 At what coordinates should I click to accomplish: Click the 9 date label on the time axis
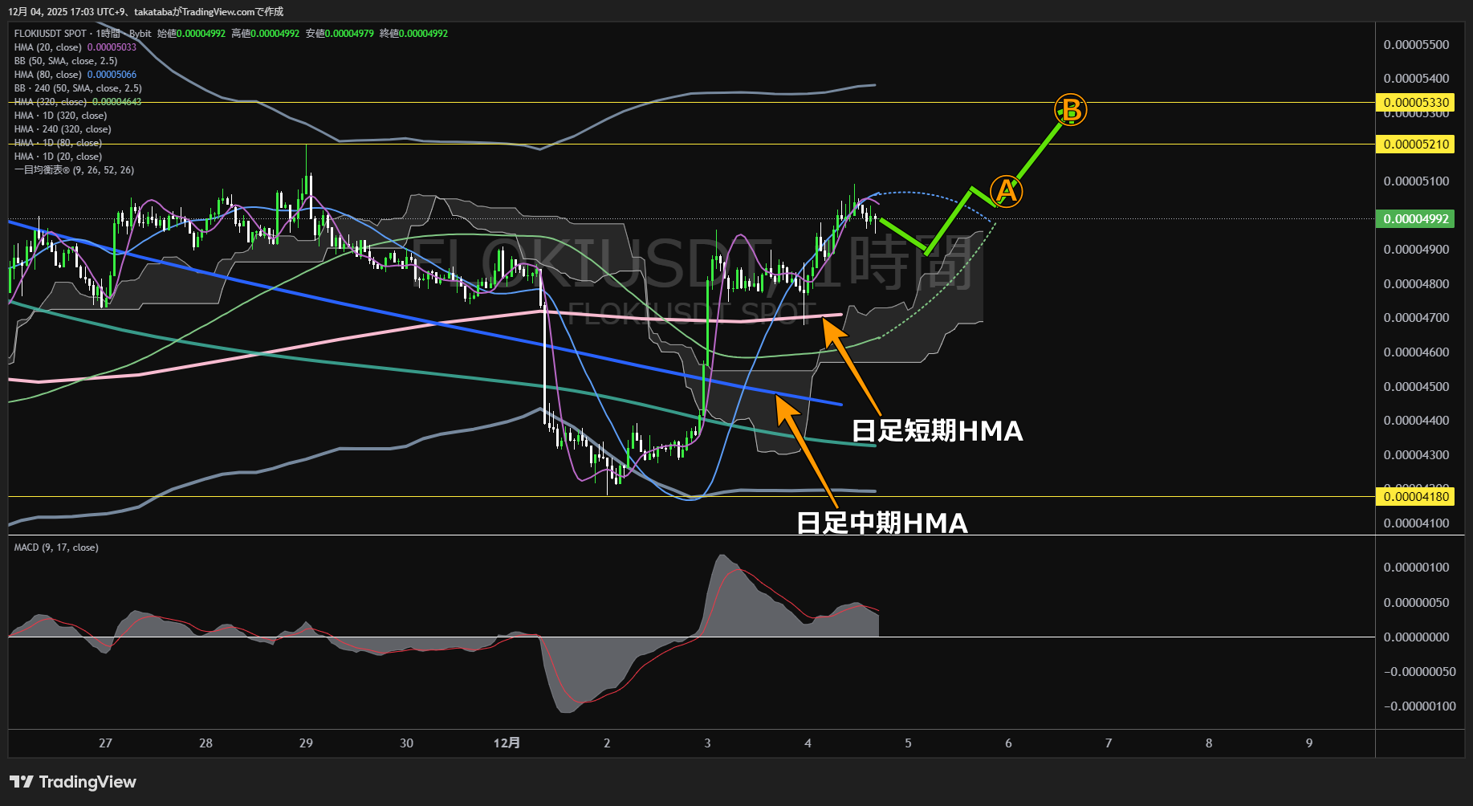point(1309,743)
